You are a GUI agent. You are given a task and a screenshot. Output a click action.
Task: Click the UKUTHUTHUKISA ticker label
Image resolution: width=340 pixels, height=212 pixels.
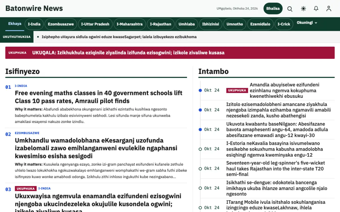[17, 37]
